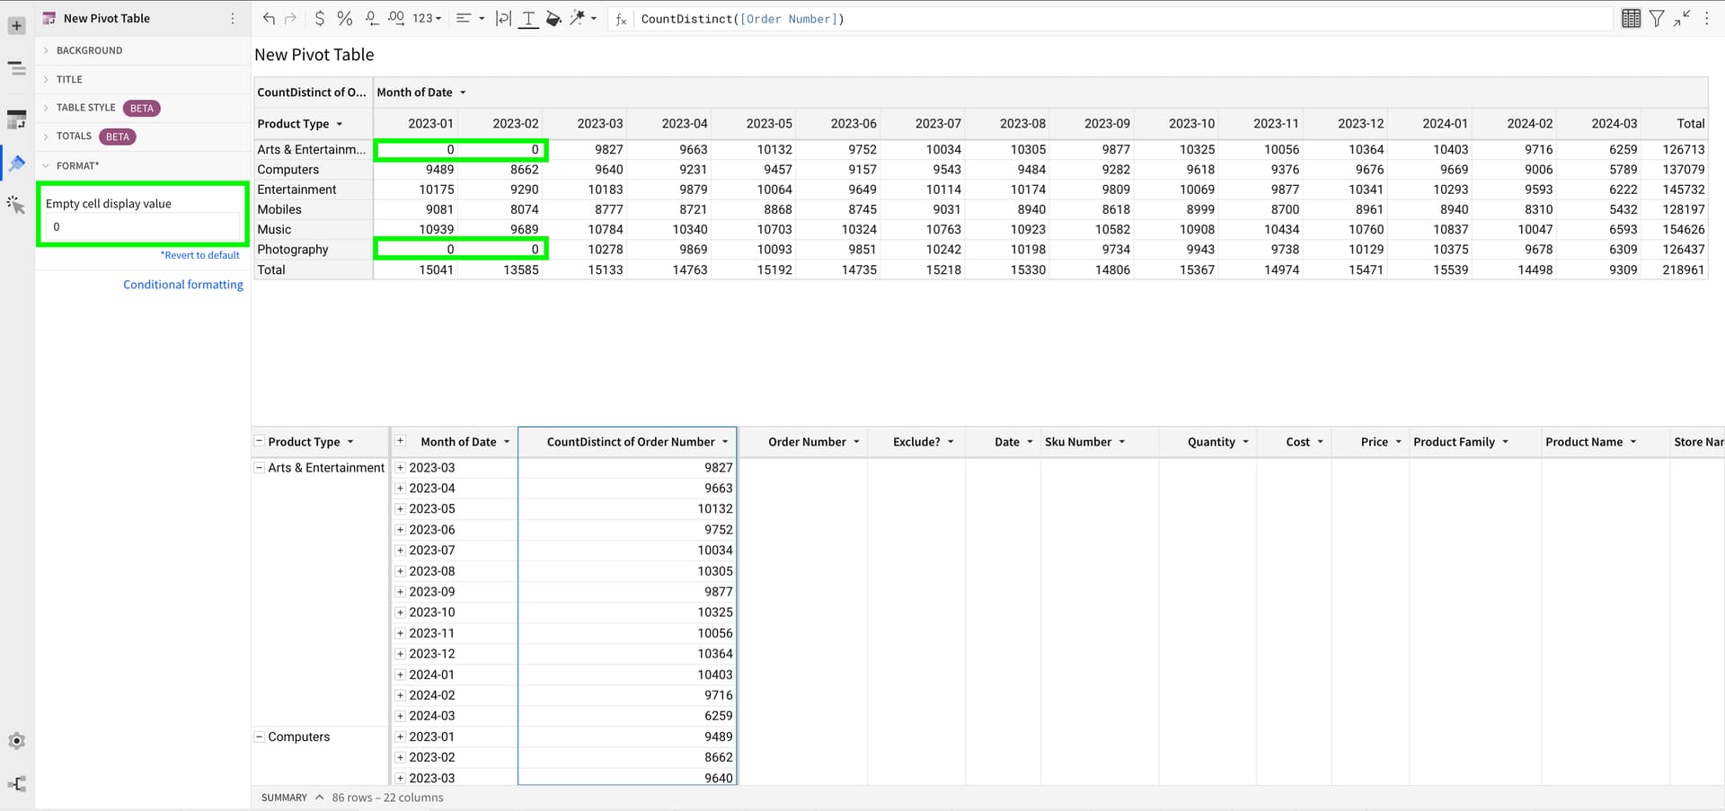Click the Undo icon in the toolbar
Image resolution: width=1725 pixels, height=811 pixels.
click(269, 18)
